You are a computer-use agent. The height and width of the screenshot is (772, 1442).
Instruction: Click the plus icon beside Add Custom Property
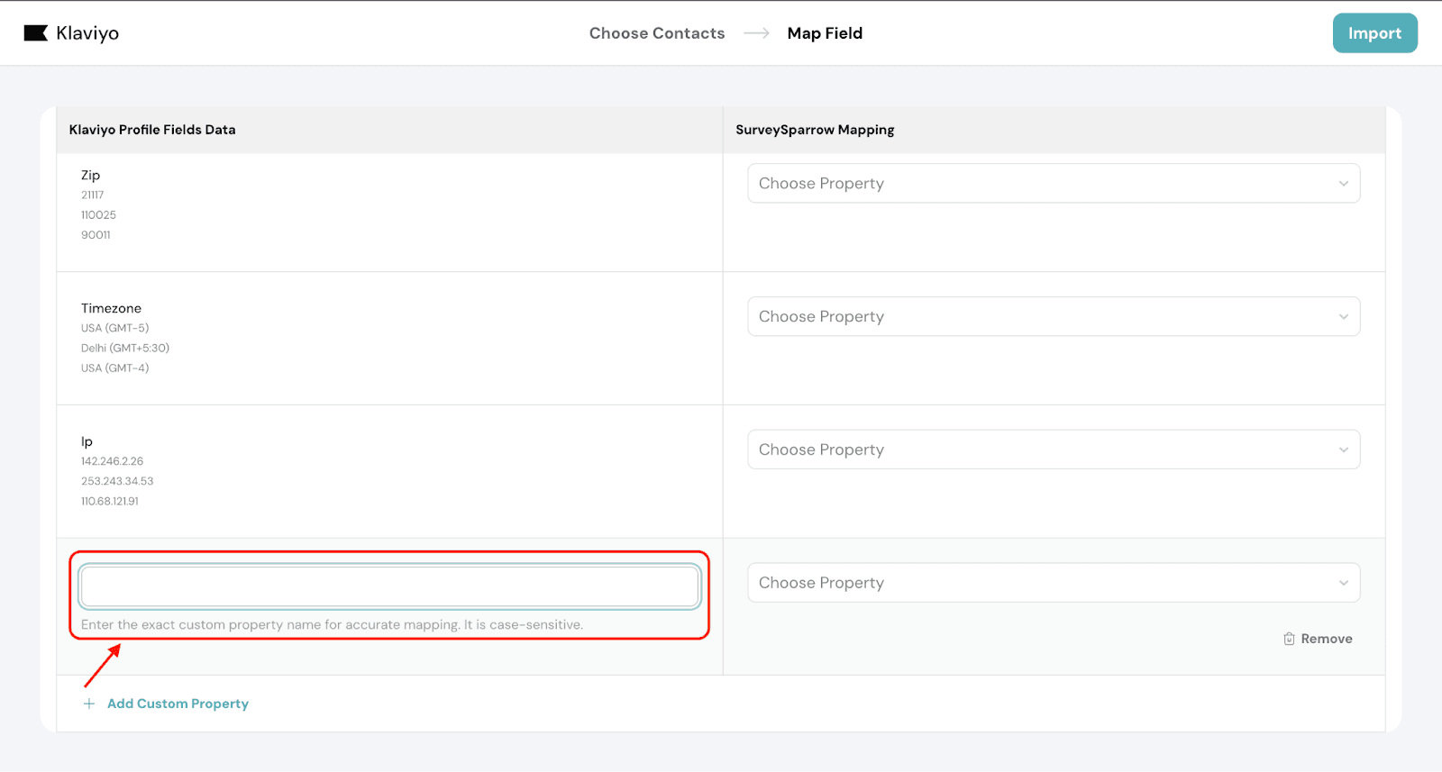[x=89, y=704]
